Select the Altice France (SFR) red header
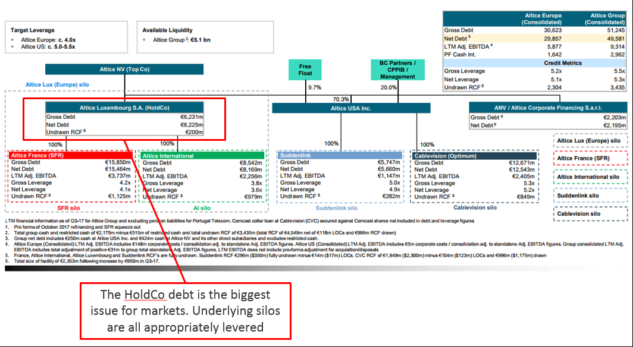This screenshot has height=347, width=633. point(71,155)
